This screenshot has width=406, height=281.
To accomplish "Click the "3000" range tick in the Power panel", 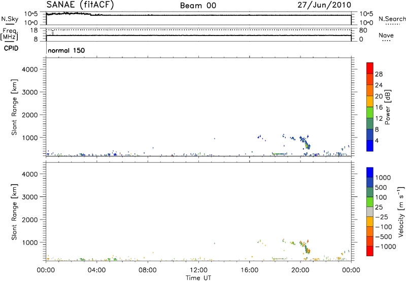I will point(30,92).
